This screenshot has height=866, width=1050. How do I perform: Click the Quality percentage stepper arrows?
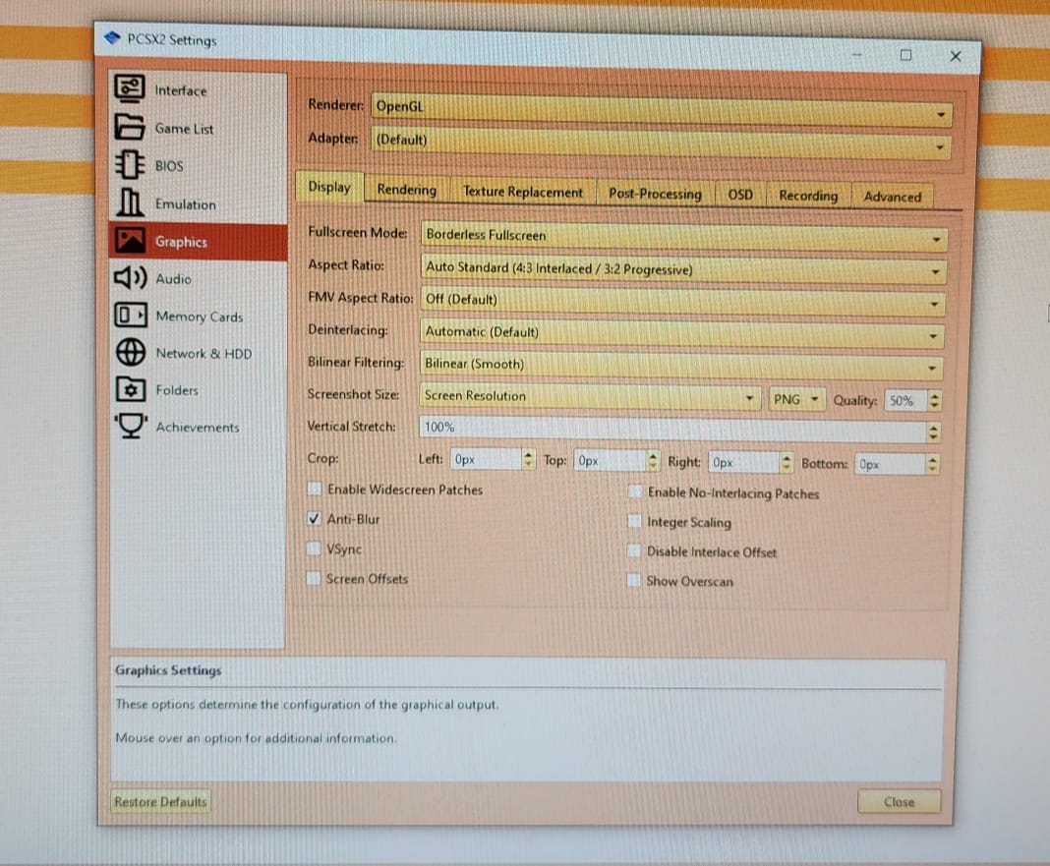coord(934,401)
